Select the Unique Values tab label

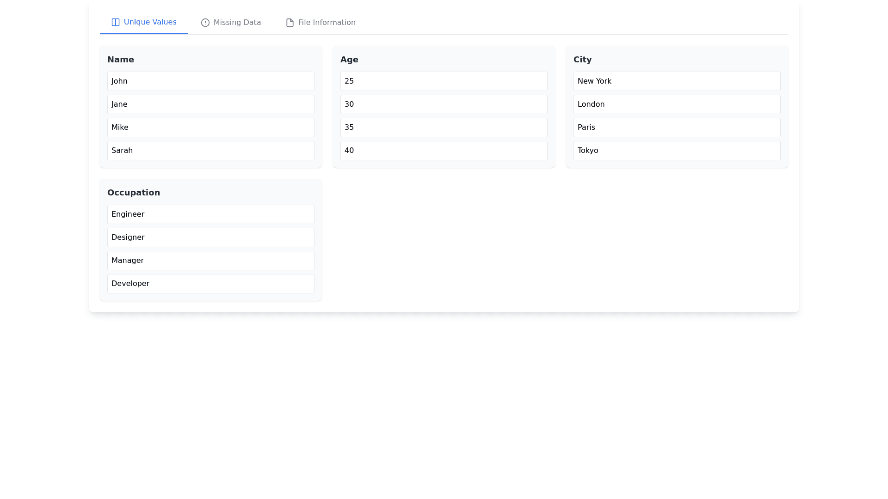(150, 22)
